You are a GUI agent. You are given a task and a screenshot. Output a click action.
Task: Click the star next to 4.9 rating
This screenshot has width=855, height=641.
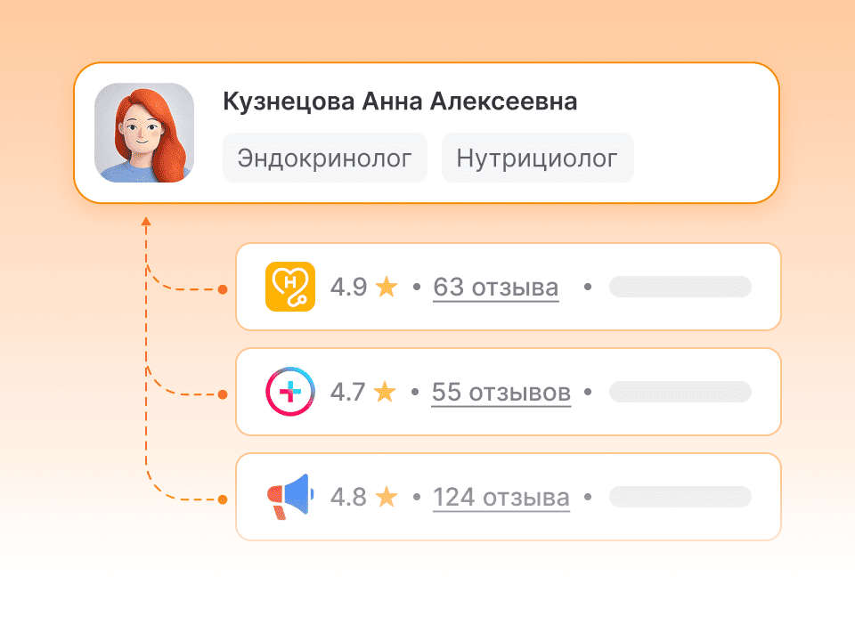click(x=387, y=287)
